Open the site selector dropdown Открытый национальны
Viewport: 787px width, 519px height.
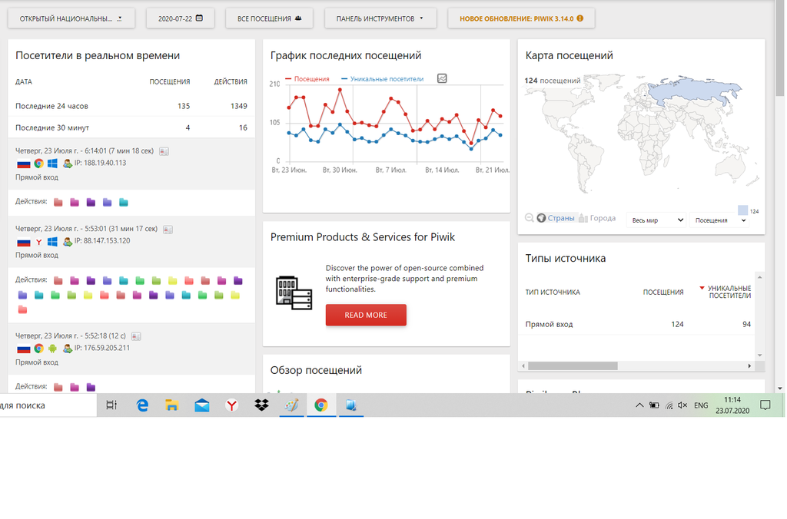pos(71,18)
